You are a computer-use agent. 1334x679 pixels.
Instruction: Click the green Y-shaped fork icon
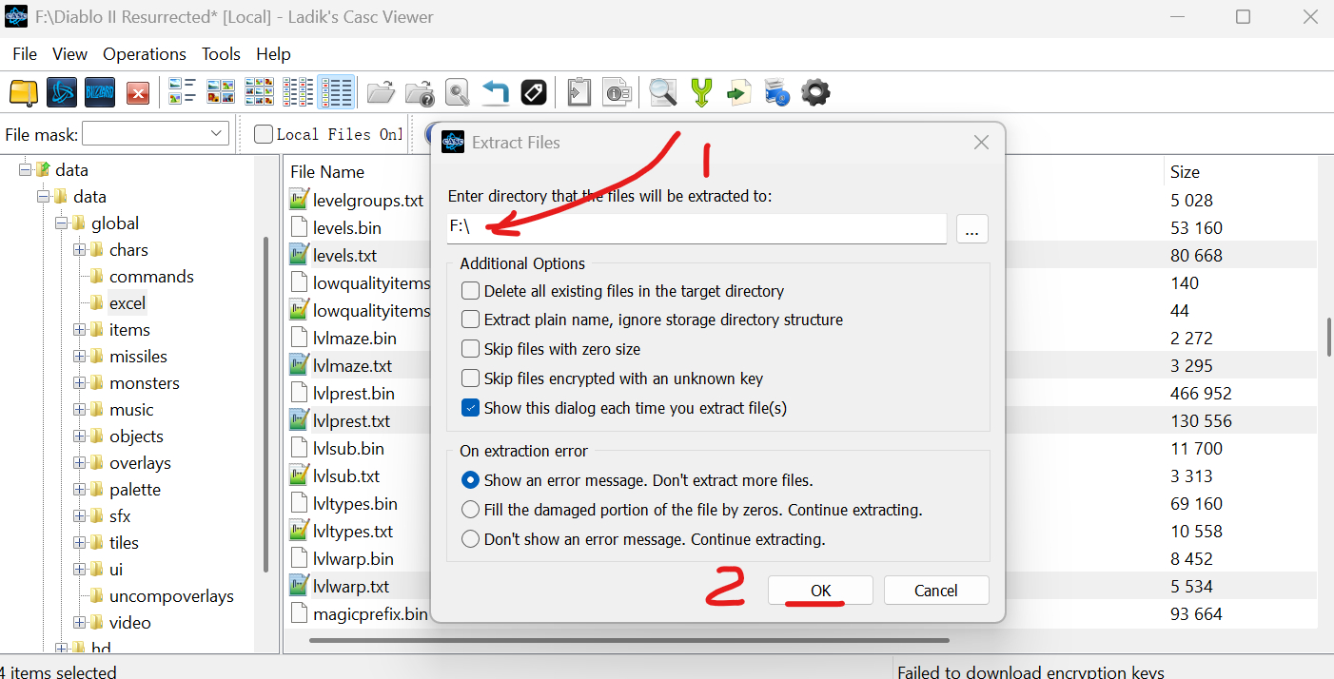(x=701, y=92)
